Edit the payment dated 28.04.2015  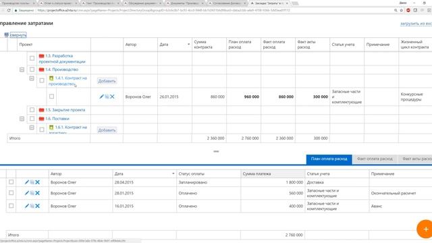[27, 182]
